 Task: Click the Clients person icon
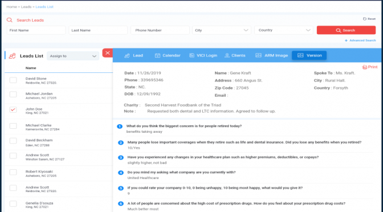click(227, 55)
